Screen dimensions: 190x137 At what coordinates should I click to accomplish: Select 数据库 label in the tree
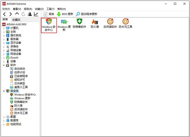[x=15, y=121]
